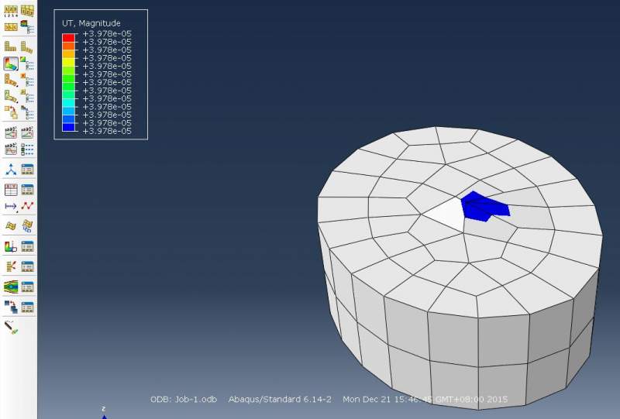Select the pencil probe tool at toolbox bottom
Screen dimensions: 620x419
[x=11, y=328]
